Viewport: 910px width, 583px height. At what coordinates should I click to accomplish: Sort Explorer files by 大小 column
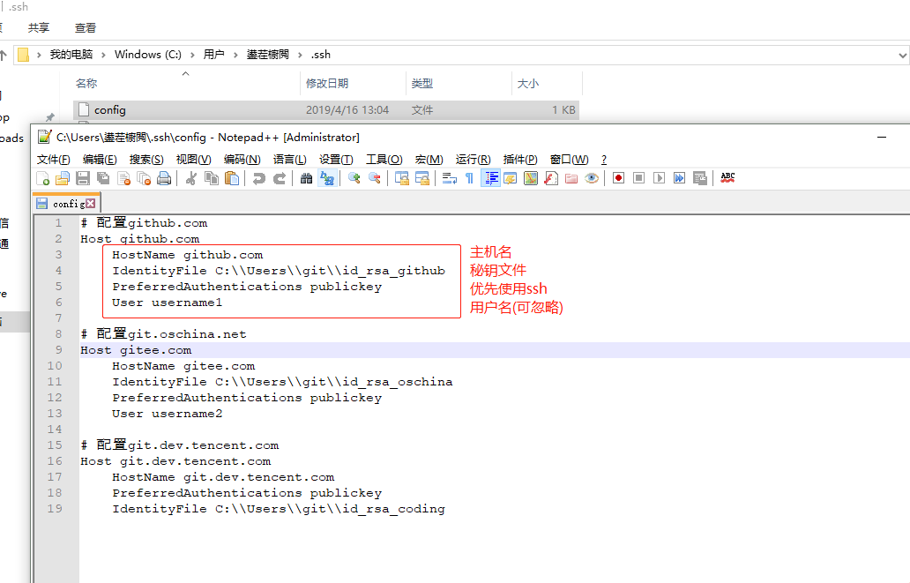click(547, 84)
